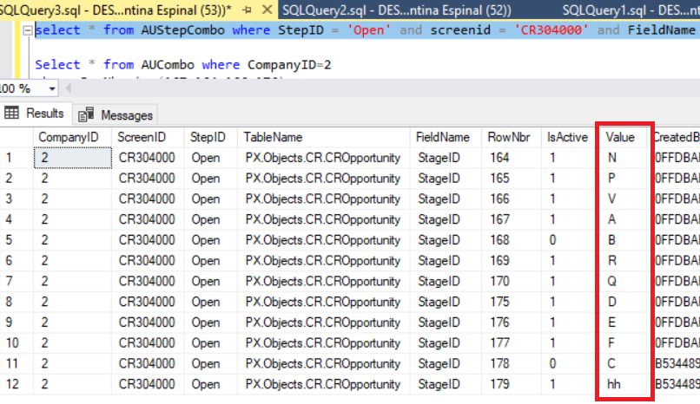The image size is (700, 404).
Task: Open the Messages tab
Action: click(116, 115)
